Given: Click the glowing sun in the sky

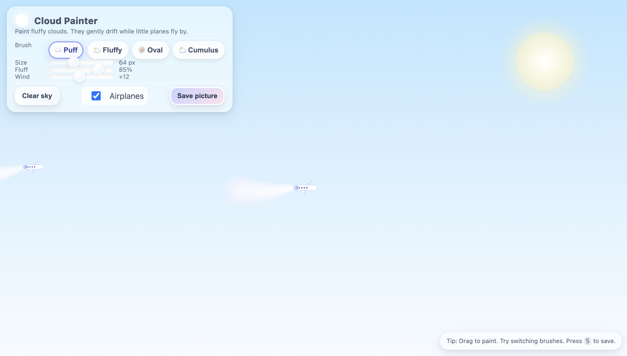Looking at the screenshot, I should 545,61.
